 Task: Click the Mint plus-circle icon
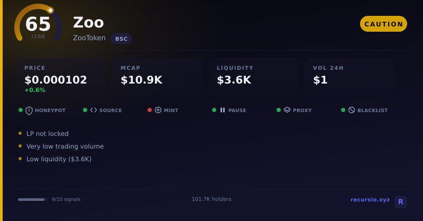click(158, 110)
